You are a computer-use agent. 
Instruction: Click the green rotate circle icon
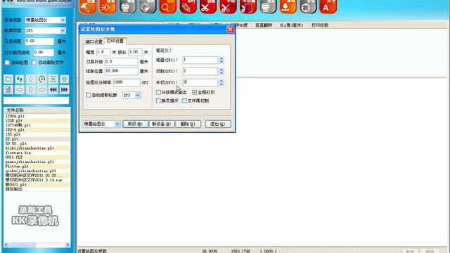(42, 79)
